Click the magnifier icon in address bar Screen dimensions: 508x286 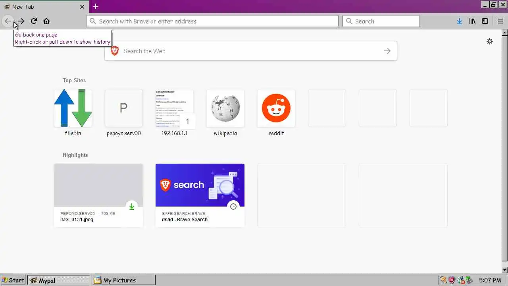point(93,21)
